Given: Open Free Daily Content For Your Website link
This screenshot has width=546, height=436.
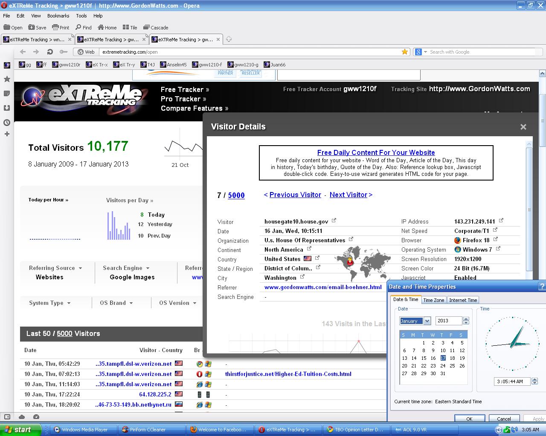Looking at the screenshot, I should click(376, 152).
